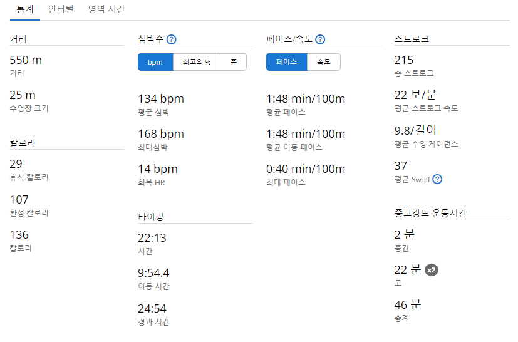Switch heart rate to 최고의 %
Image resolution: width=518 pixels, height=342 pixels.
pos(197,62)
